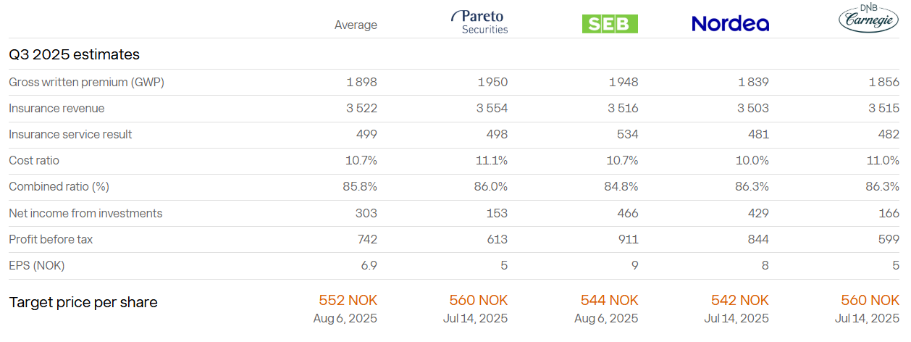The height and width of the screenshot is (342, 911).
Task: Click Nordea's 542 NOK target price
Action: (739, 300)
